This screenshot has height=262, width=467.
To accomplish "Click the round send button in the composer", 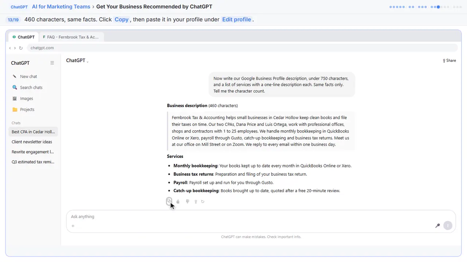I will 448,226.
